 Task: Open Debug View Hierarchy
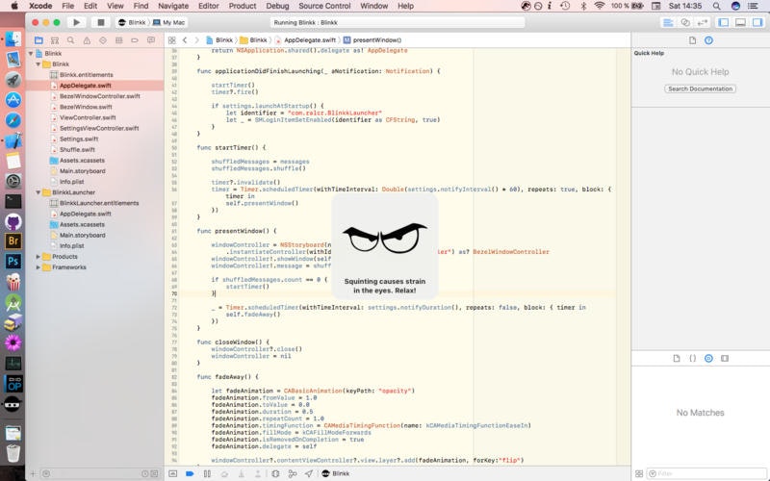[x=275, y=473]
